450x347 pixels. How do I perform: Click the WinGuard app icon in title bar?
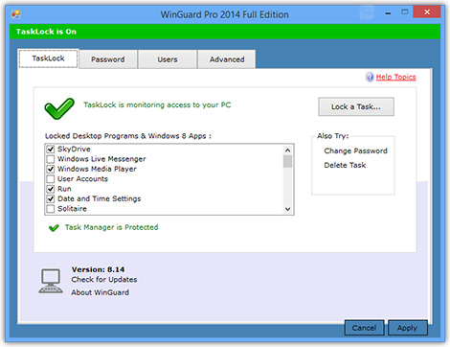pyautogui.click(x=15, y=14)
